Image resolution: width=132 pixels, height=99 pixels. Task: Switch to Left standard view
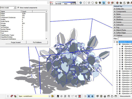click(116, 96)
